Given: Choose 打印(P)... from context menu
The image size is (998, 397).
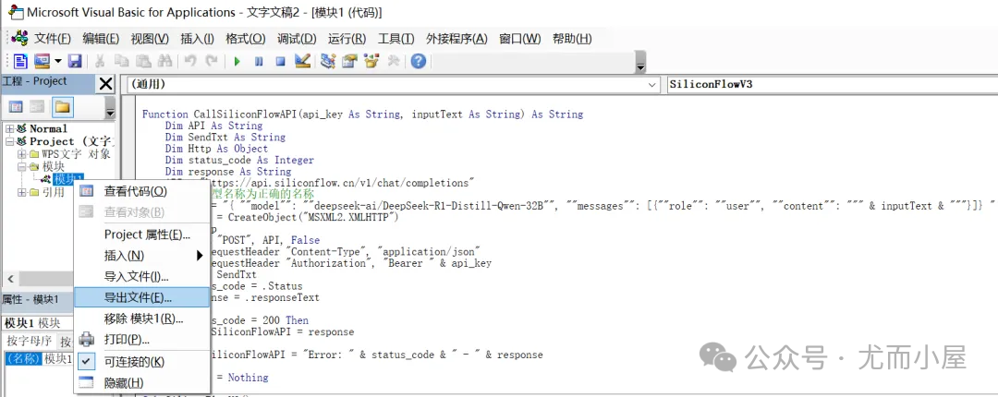Looking at the screenshot, I should (142, 339).
